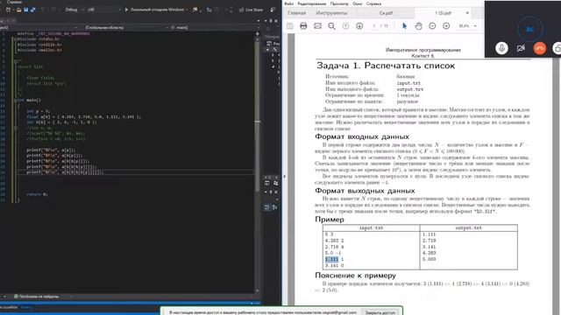Switch to the C#.pdf document tab
Screen dimensions: 561x315
[x=386, y=13]
